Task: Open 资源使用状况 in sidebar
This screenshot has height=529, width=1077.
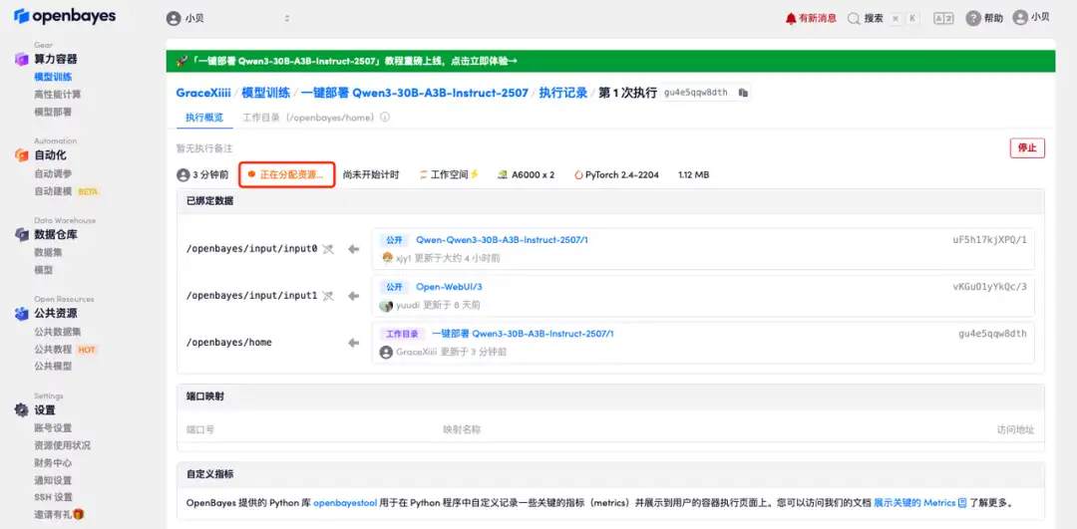Action: click(x=62, y=445)
